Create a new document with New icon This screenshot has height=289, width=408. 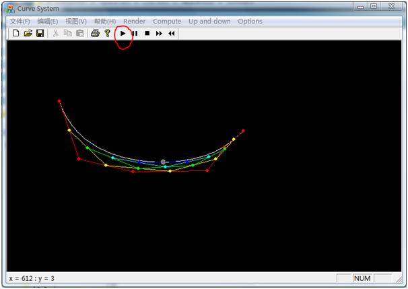(16, 33)
